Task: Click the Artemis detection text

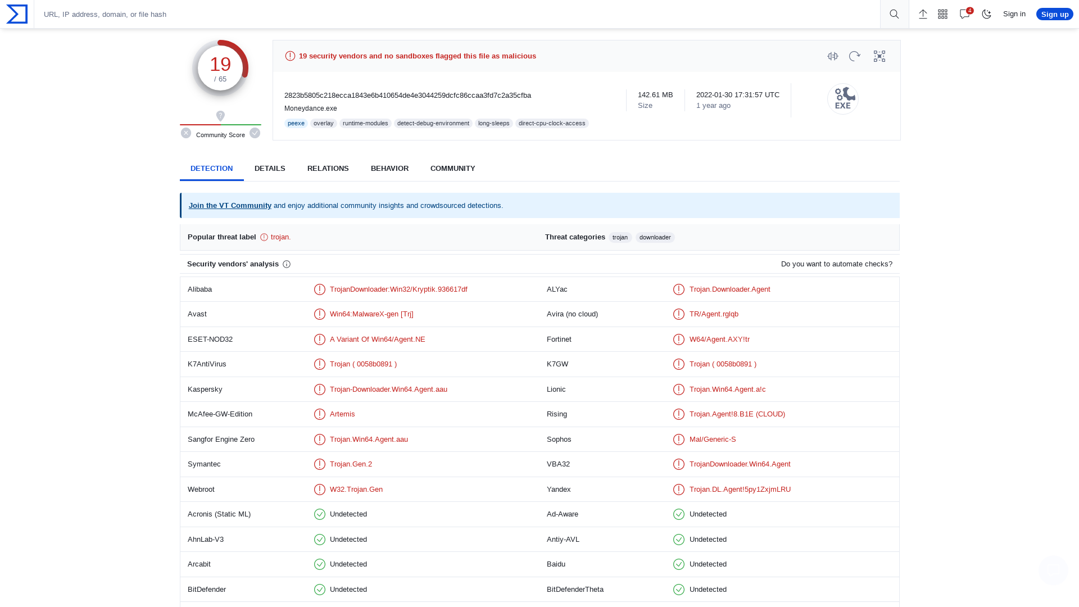Action: click(342, 414)
